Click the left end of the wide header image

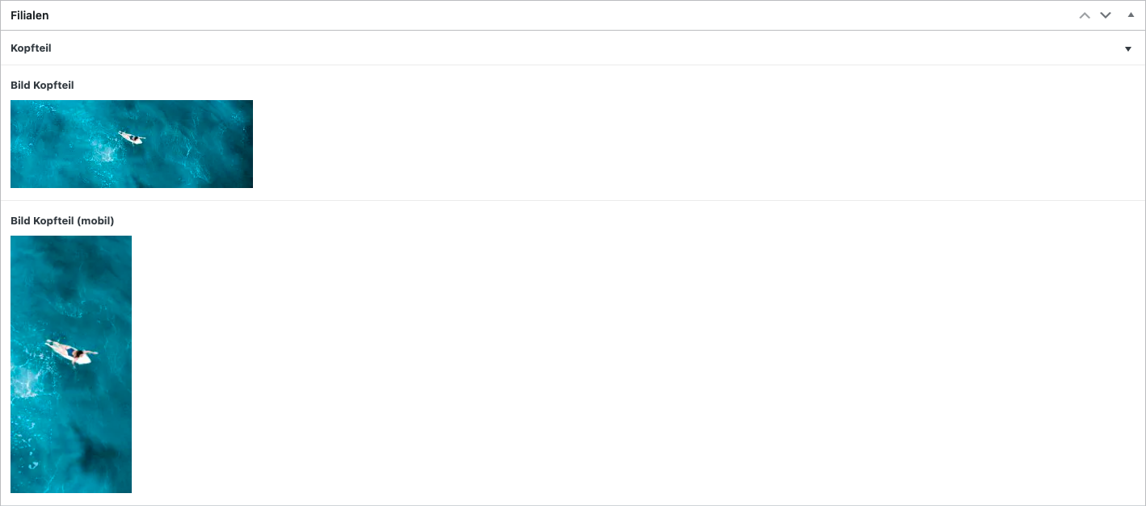coord(18,144)
